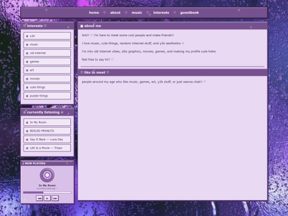Screen dimensions: 288x216
Task: Open the guestbook page
Action: click(x=189, y=13)
